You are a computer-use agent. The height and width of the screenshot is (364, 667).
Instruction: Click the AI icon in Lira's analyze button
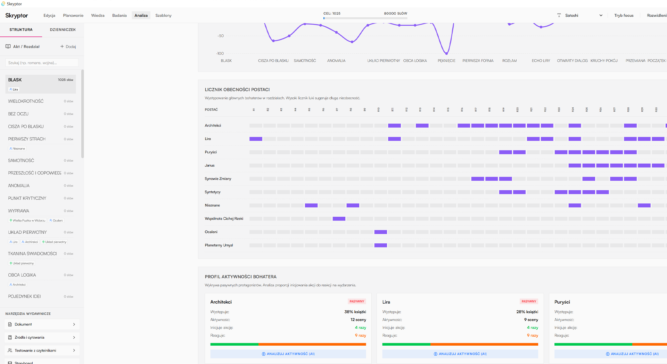coord(436,354)
